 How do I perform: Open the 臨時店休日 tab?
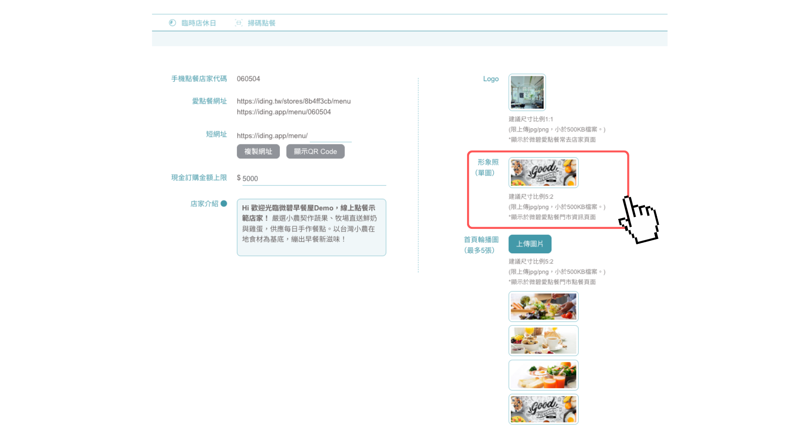193,23
